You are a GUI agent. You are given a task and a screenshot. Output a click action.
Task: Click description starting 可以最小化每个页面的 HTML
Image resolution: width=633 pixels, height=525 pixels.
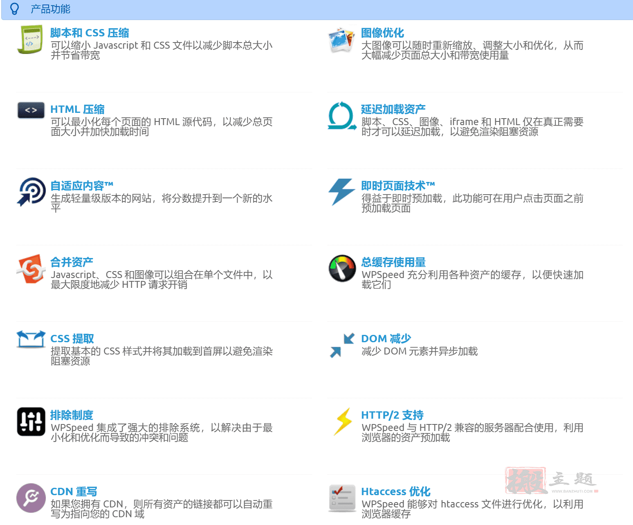(162, 127)
